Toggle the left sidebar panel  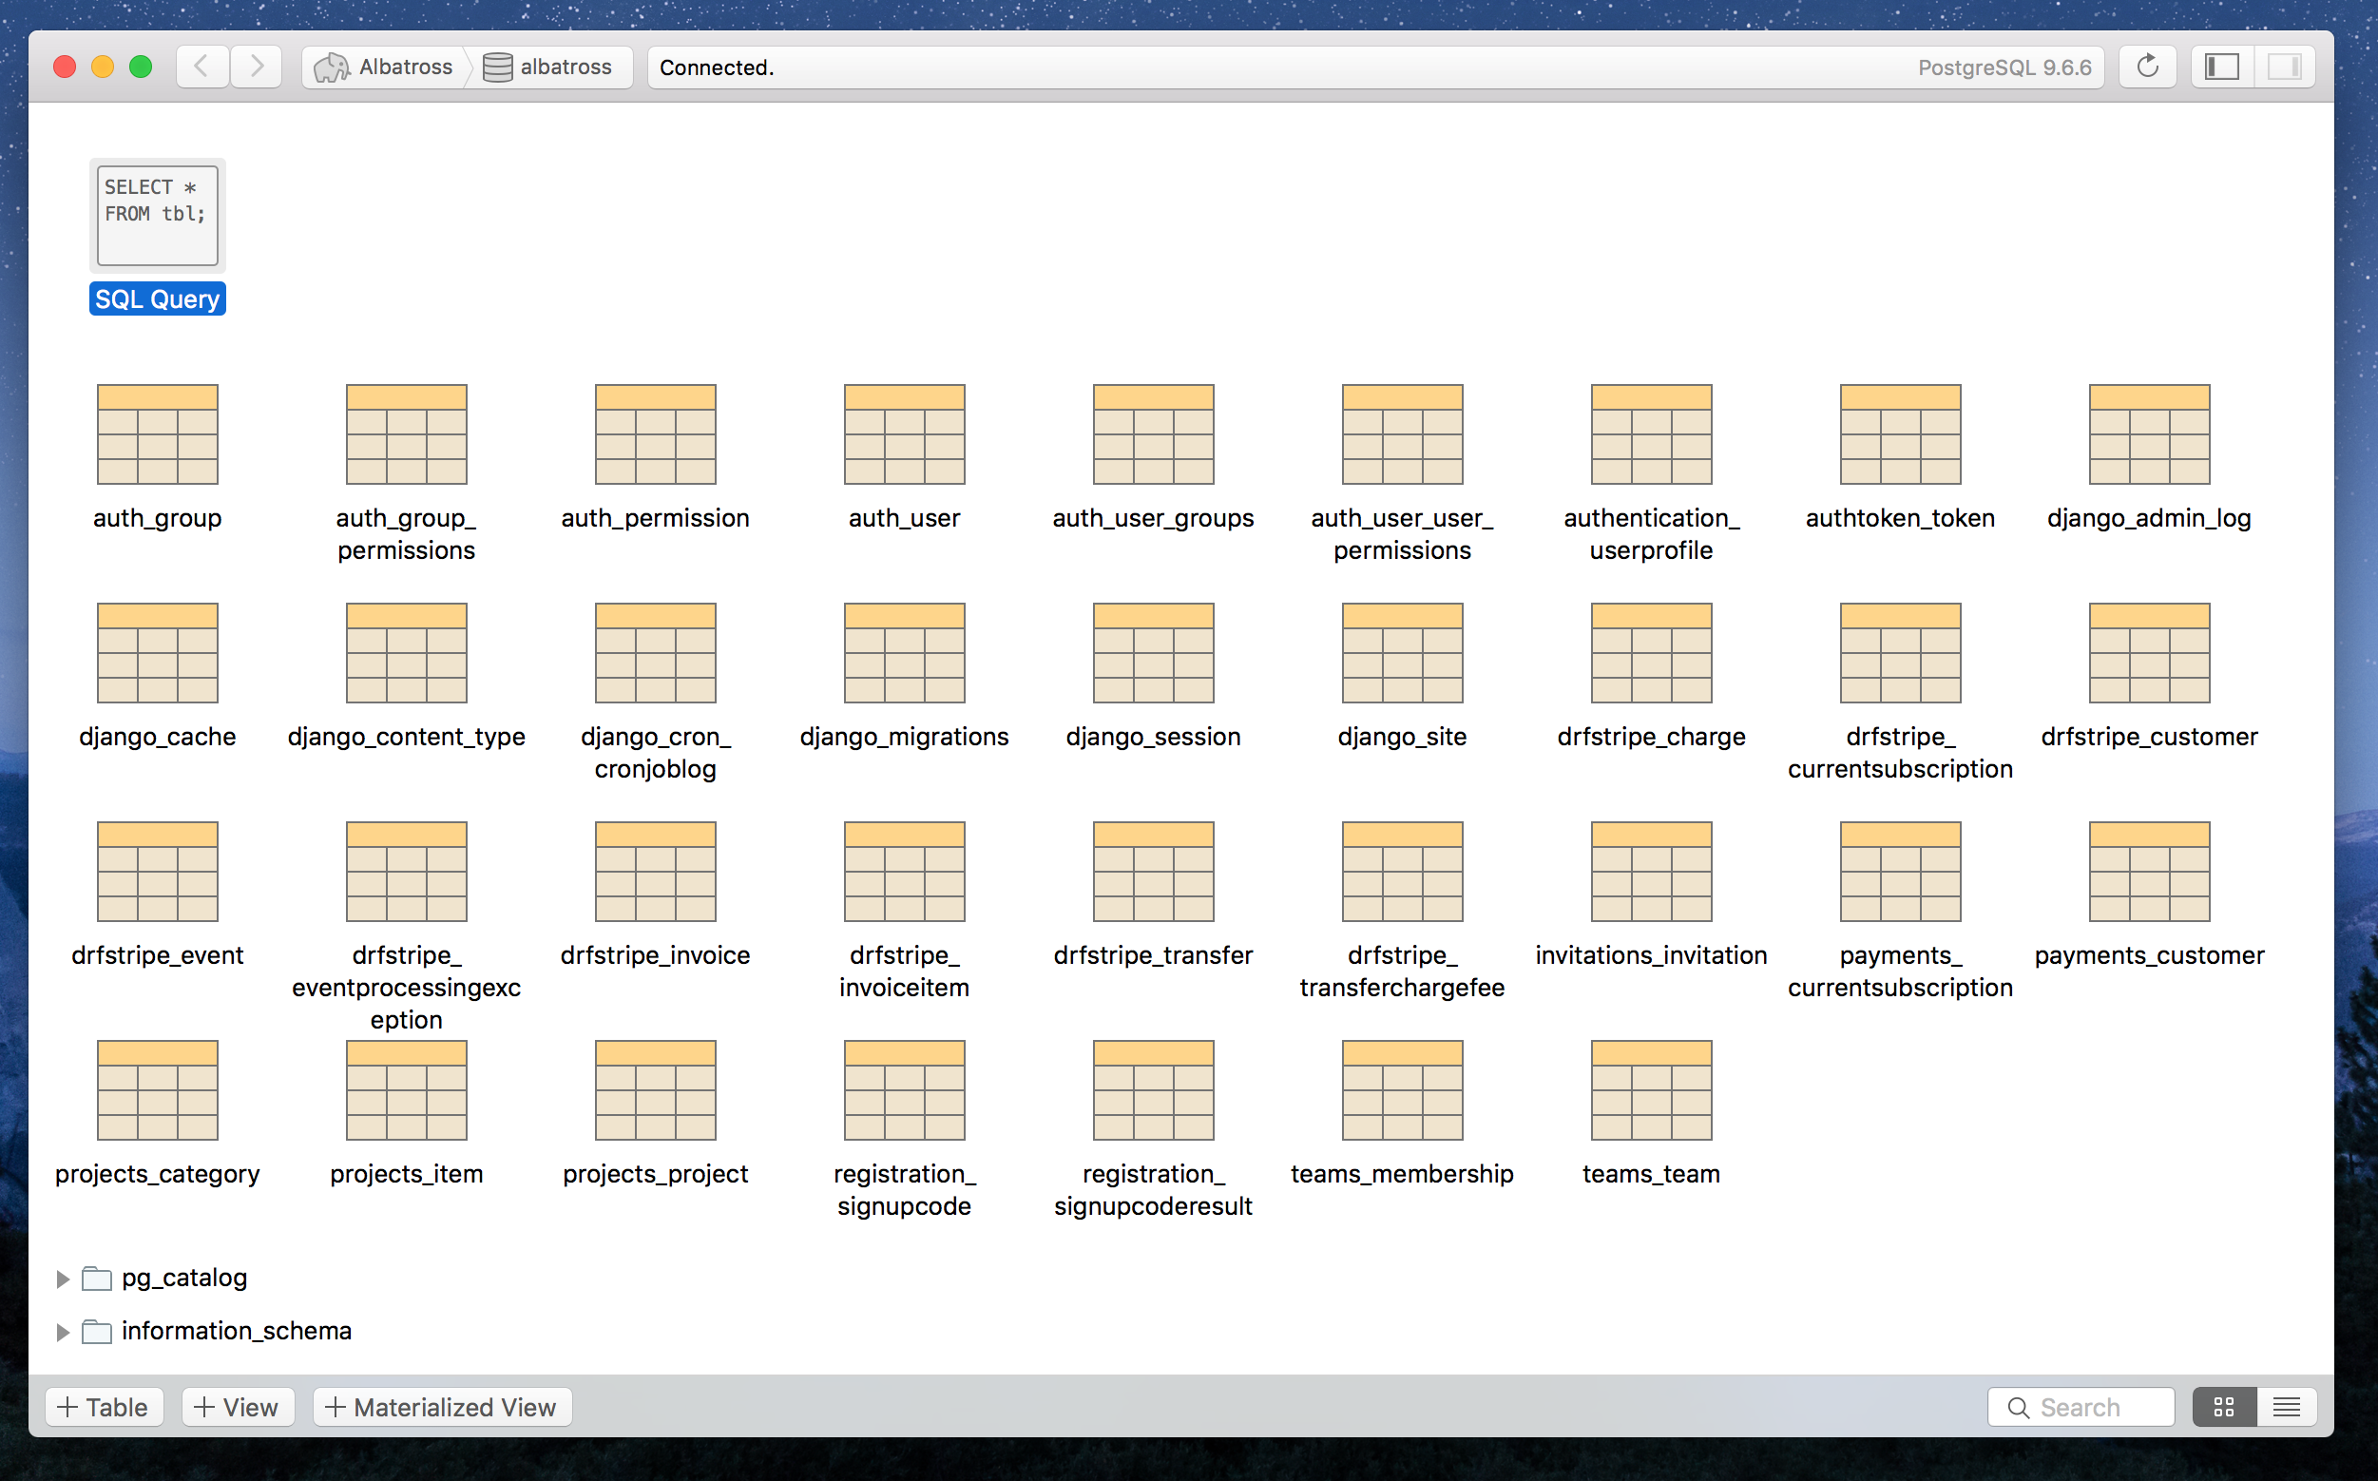coord(2221,67)
